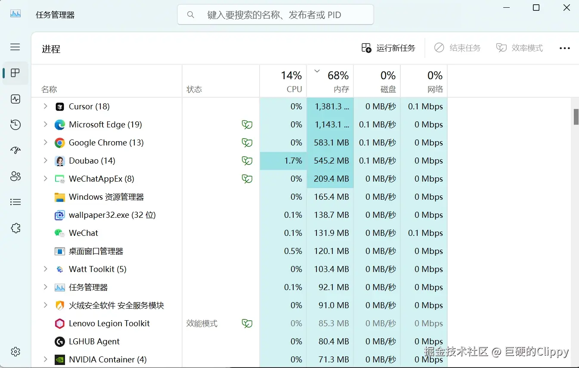Sort by the 内存 column header
Screen dimensions: 579x368
[330, 81]
